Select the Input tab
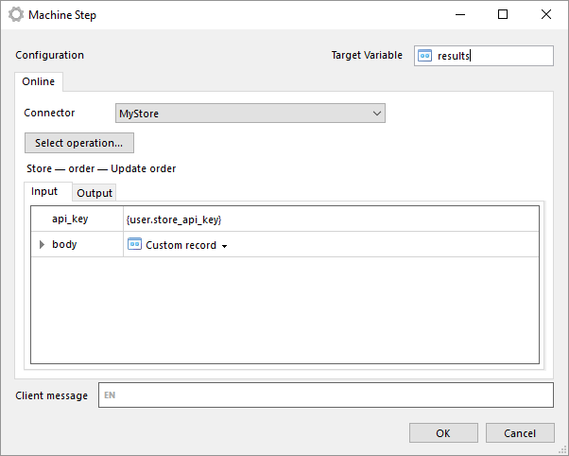569x456 pixels. [x=44, y=191]
